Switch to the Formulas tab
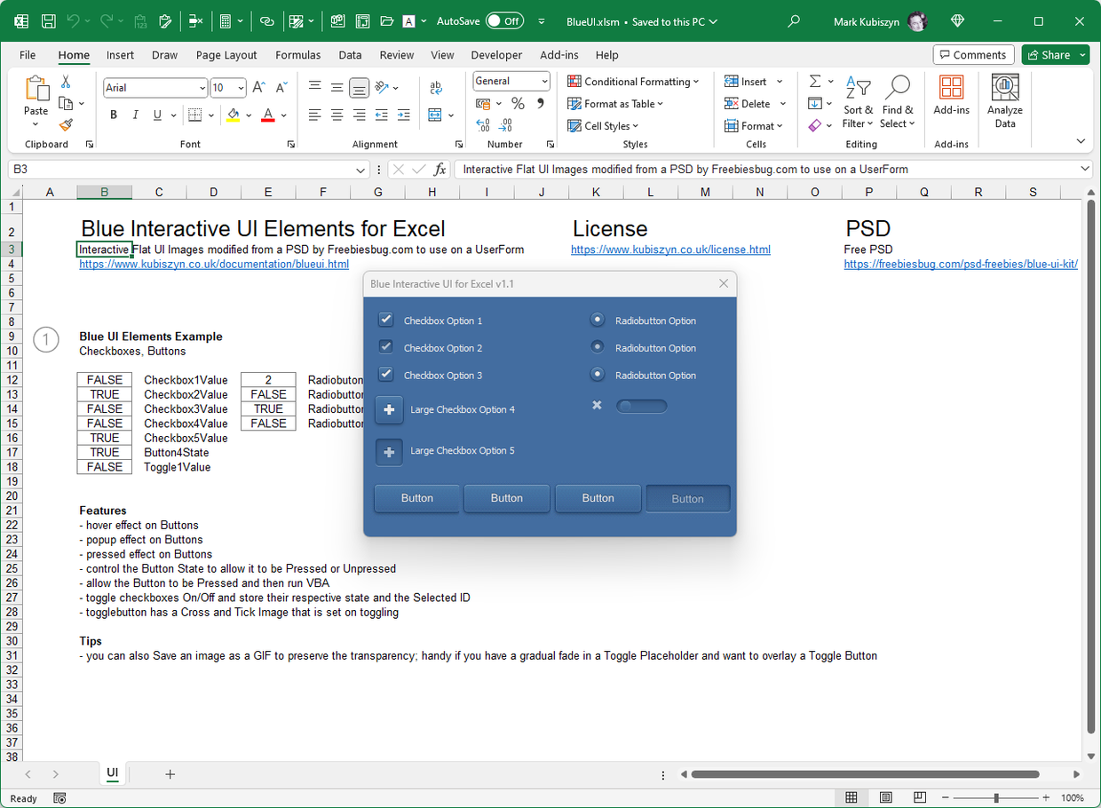 298,55
